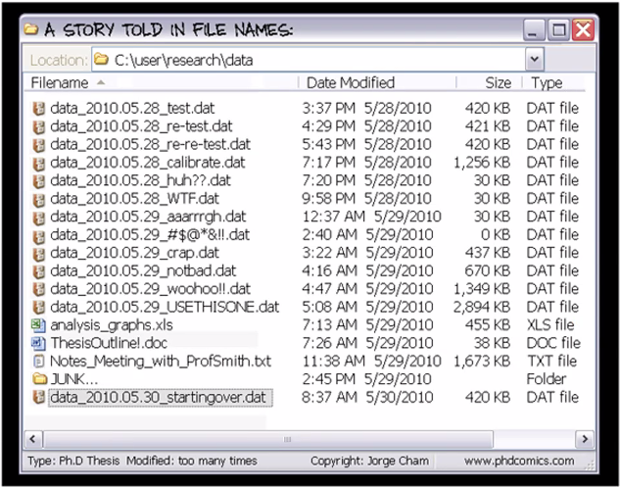This screenshot has width=620, height=487.
Task: Select file ThesisOutline!.doc
Action: 109,343
